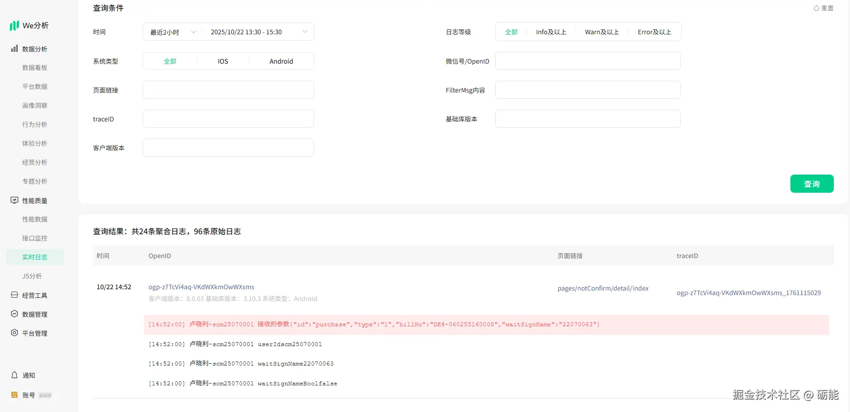Screen dimensions: 850x412
Task: Click the green 查询 button
Action: pos(812,184)
